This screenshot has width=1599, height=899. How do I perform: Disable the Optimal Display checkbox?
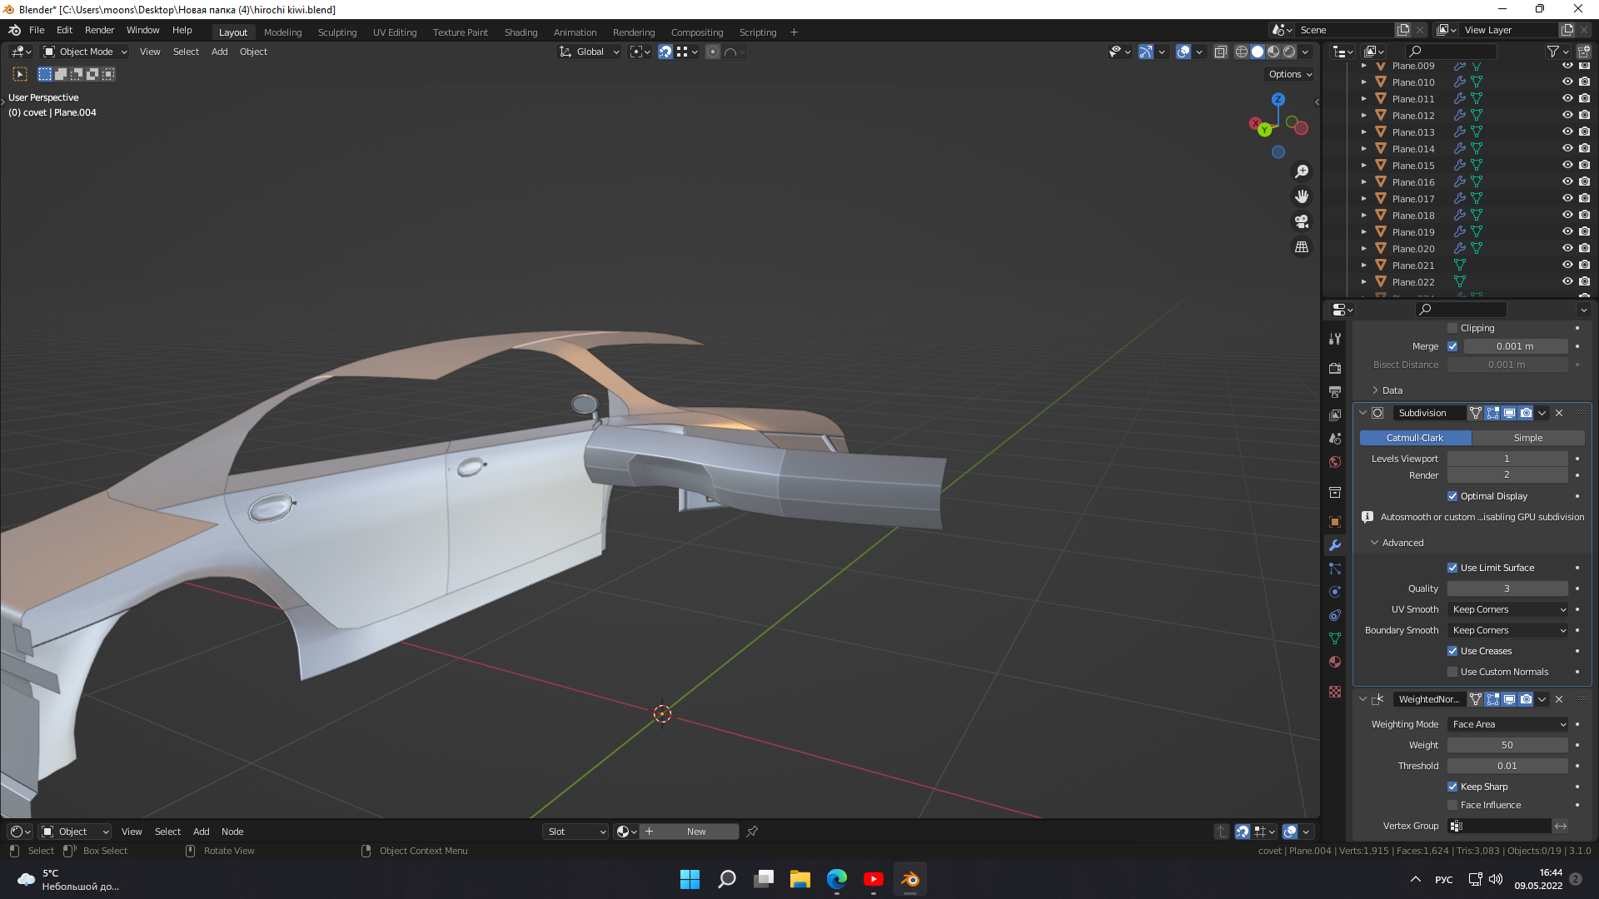pos(1452,496)
